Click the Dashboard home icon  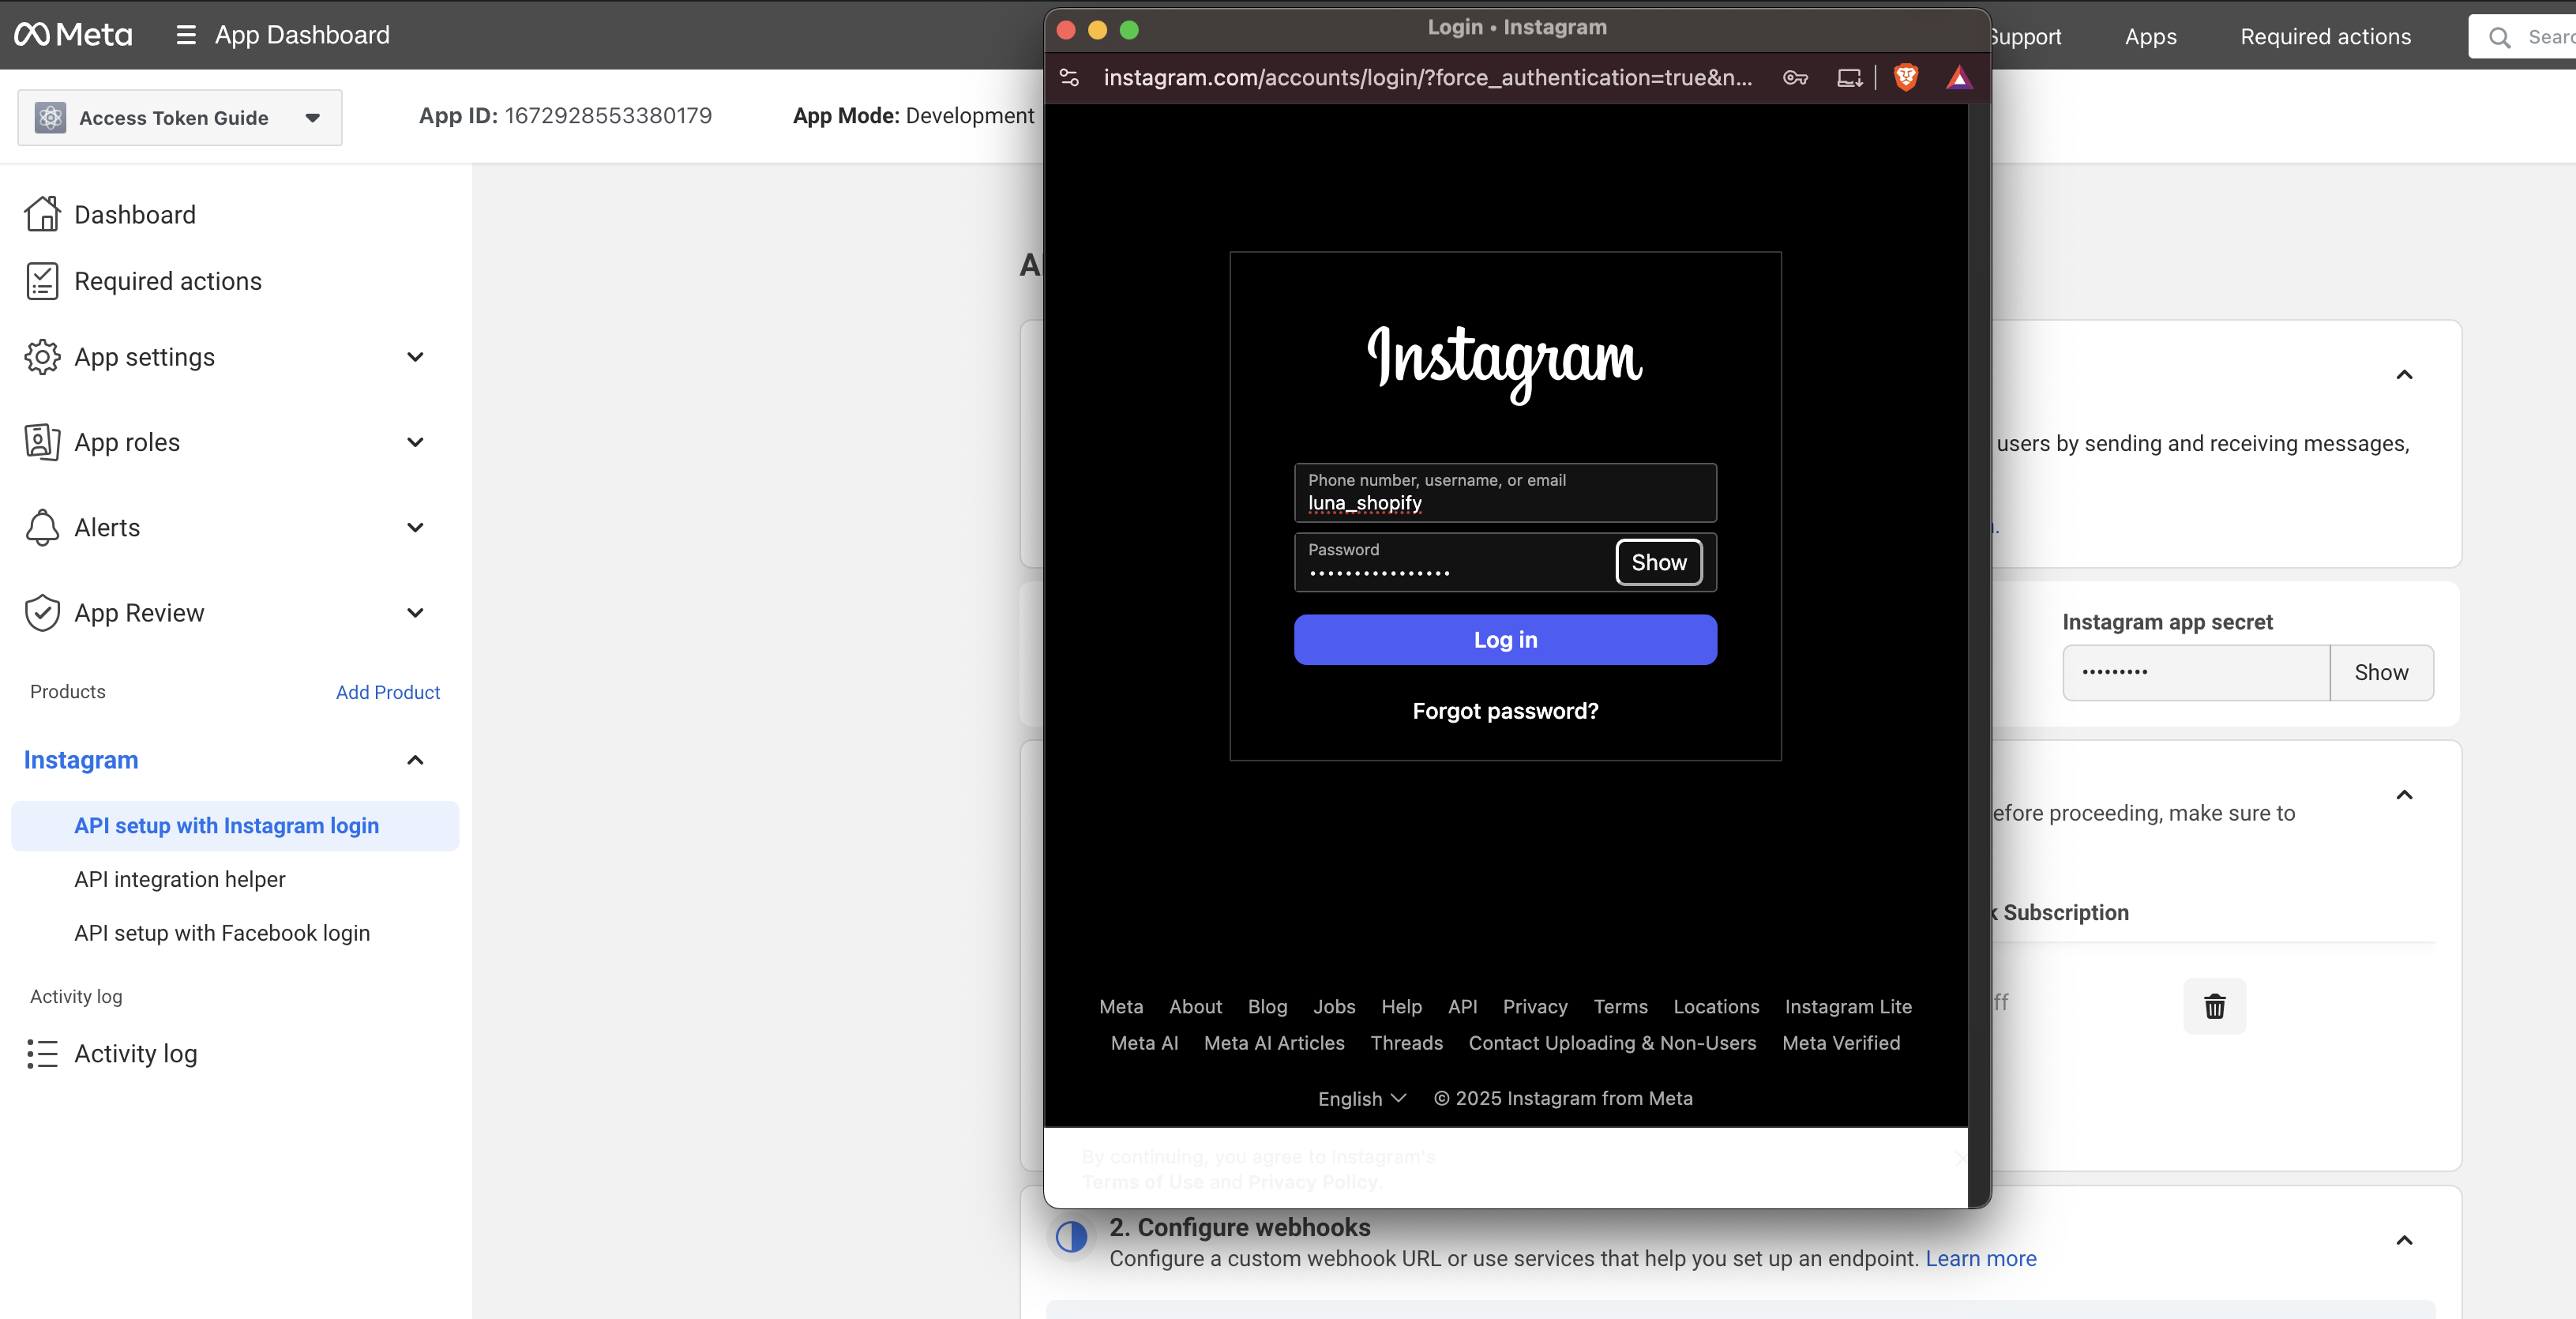pos(42,214)
